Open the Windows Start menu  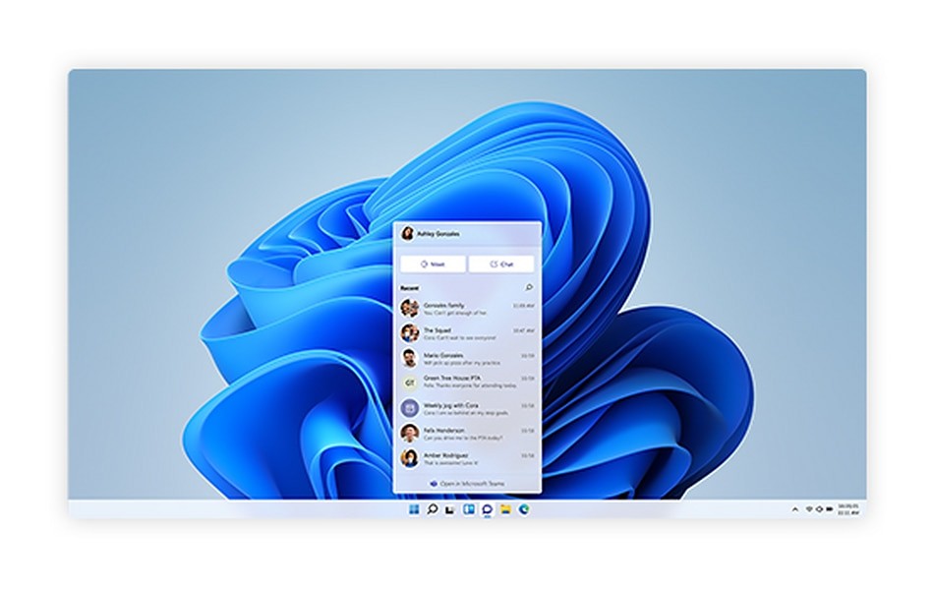click(x=413, y=509)
